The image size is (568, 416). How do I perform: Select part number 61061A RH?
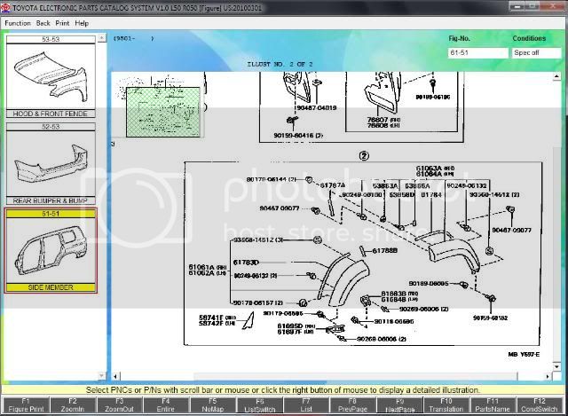(x=207, y=267)
